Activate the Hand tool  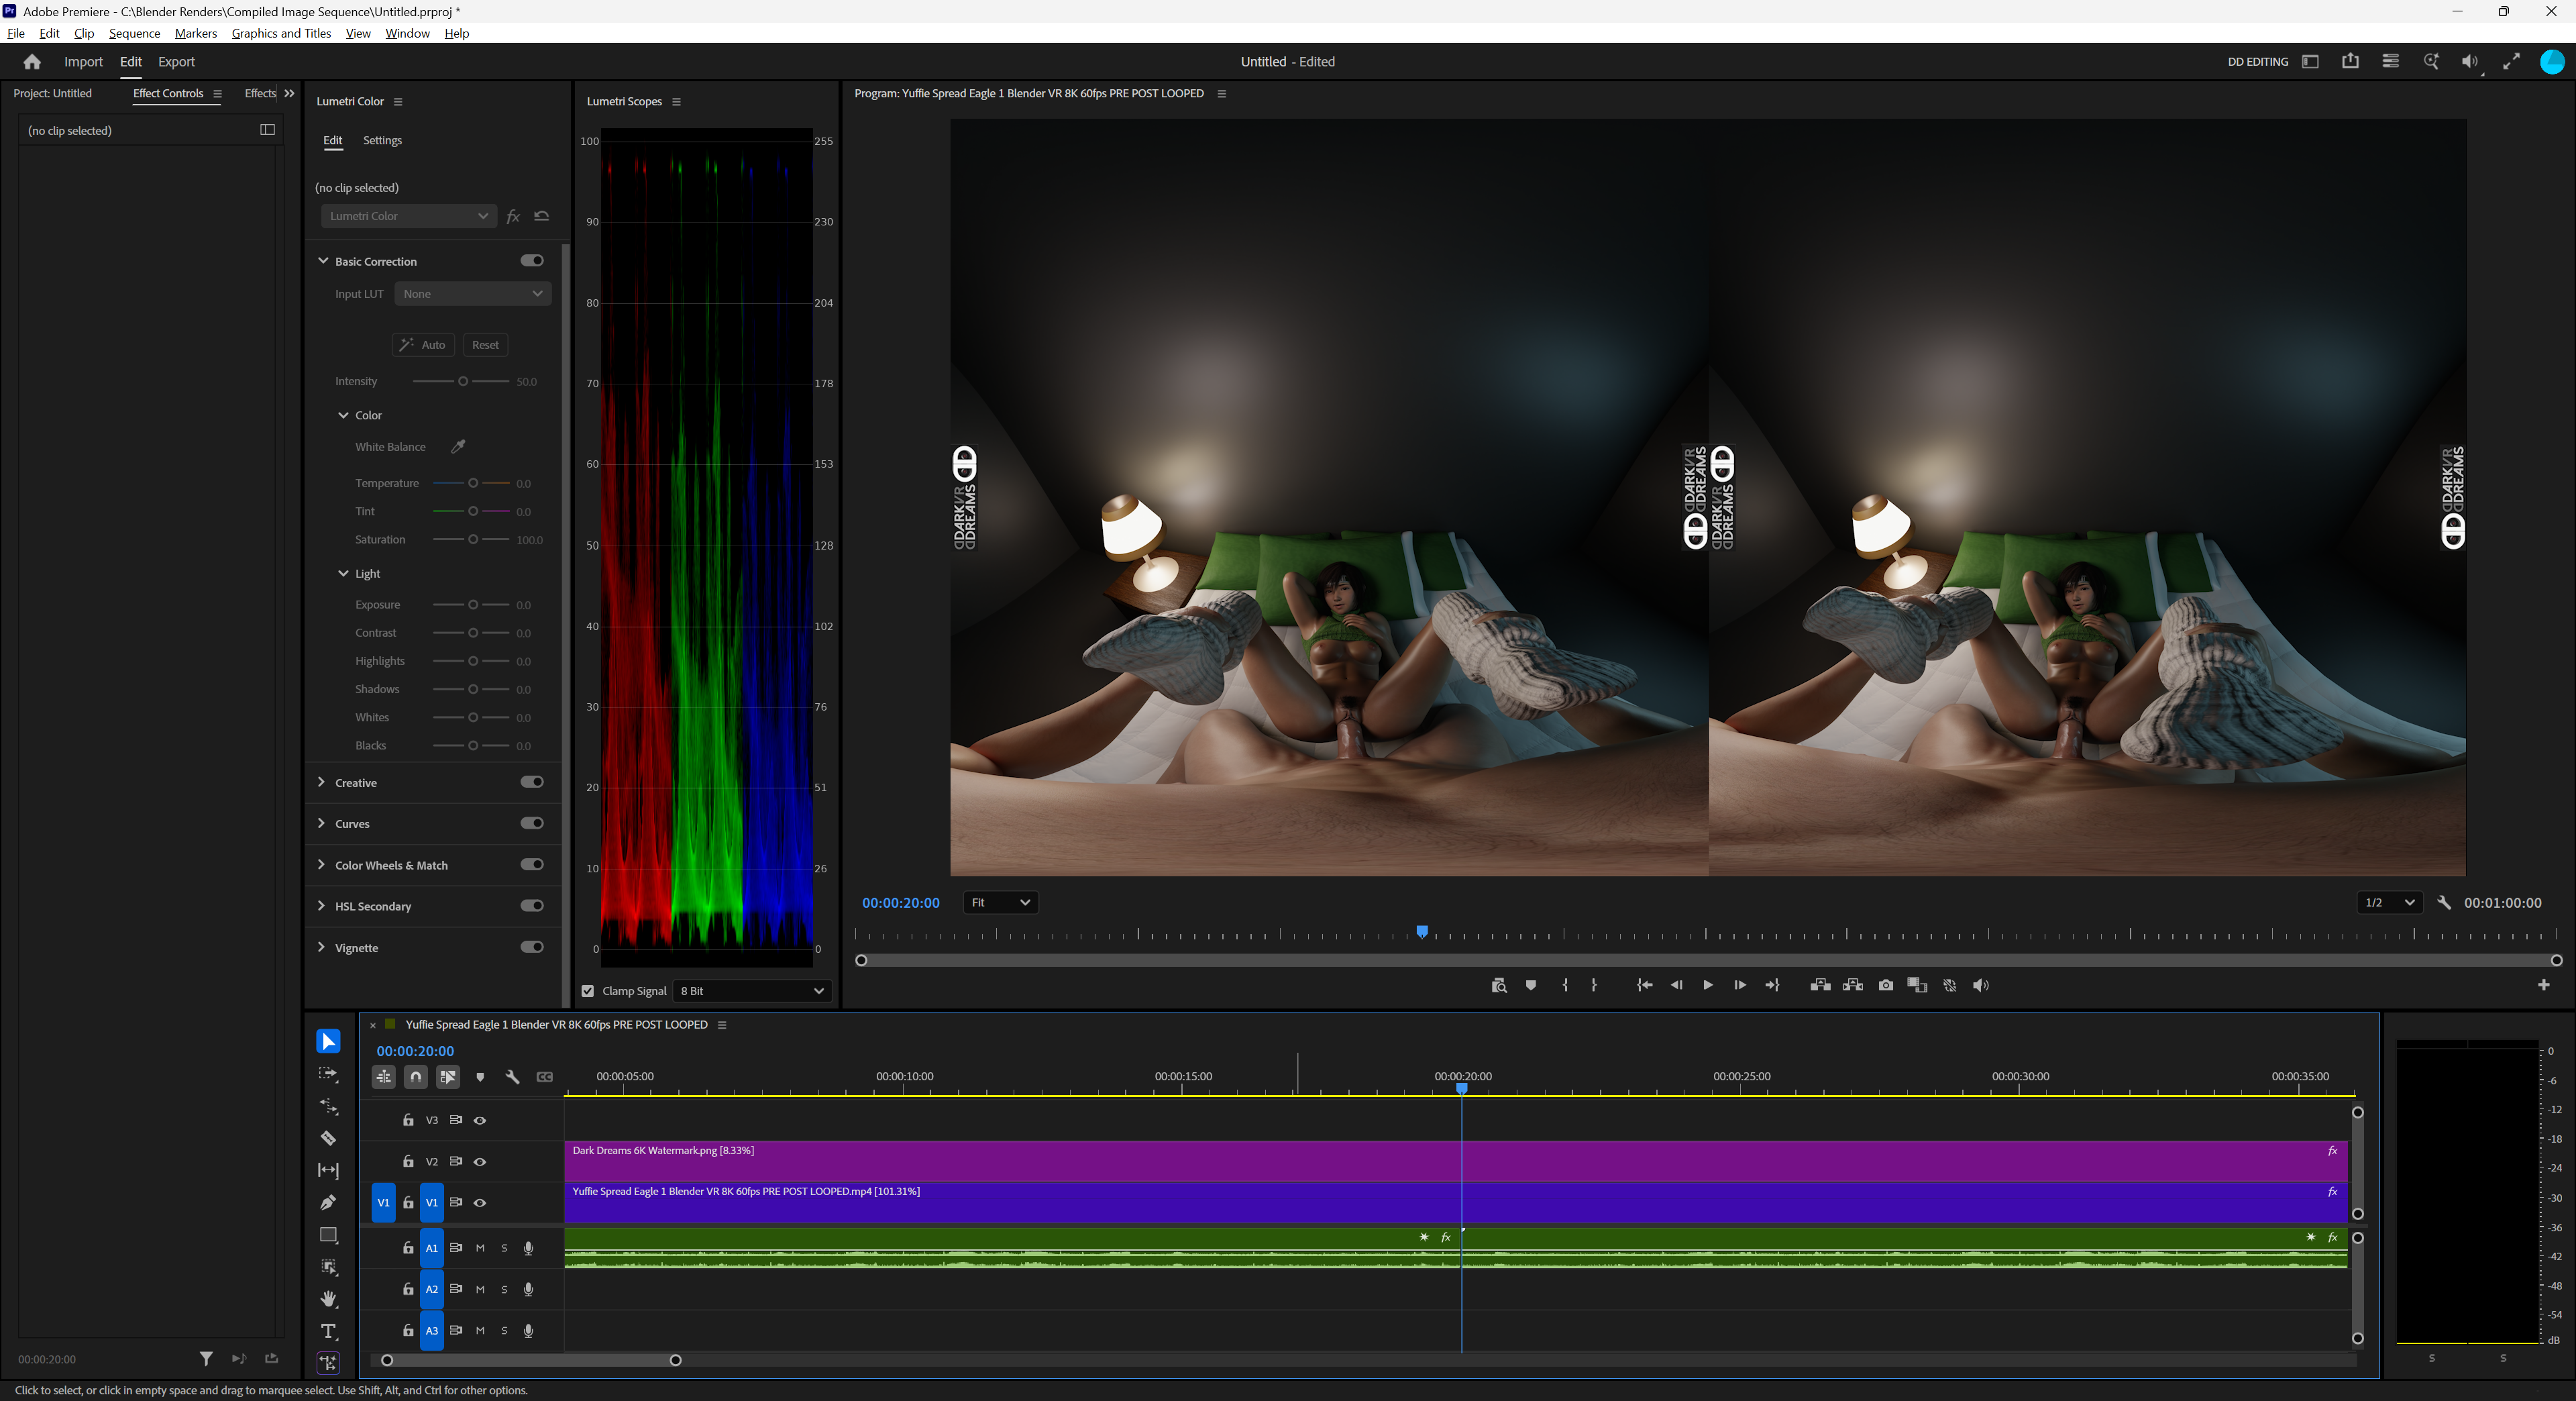pyautogui.click(x=328, y=1299)
